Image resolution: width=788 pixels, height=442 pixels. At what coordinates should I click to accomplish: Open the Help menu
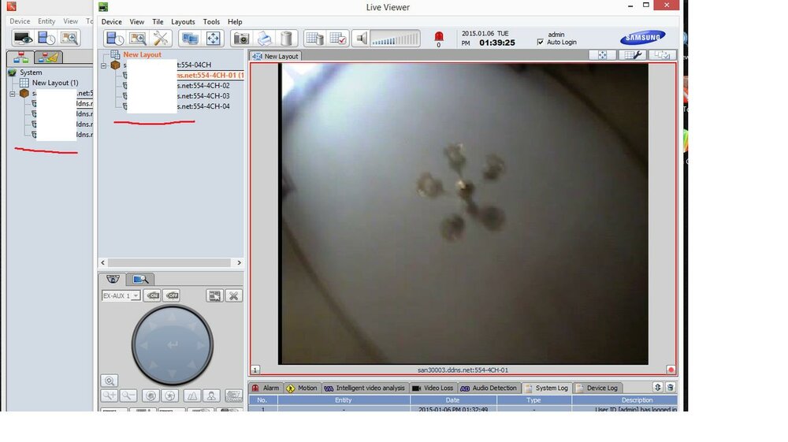coord(235,21)
